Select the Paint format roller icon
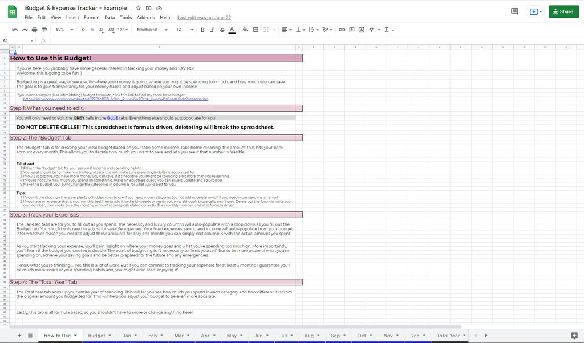The width and height of the screenshot is (584, 343). click(44, 30)
